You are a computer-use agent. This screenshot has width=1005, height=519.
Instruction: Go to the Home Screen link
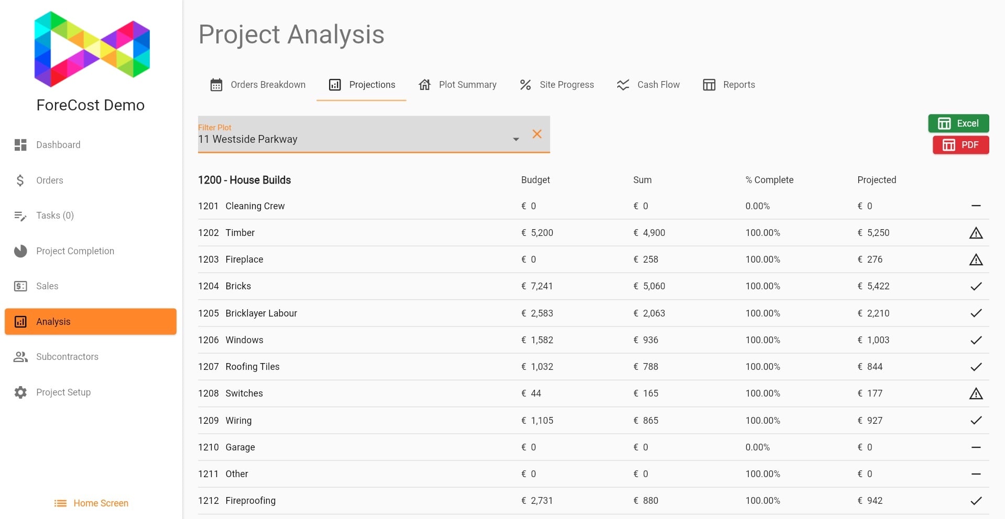pyautogui.click(x=91, y=503)
